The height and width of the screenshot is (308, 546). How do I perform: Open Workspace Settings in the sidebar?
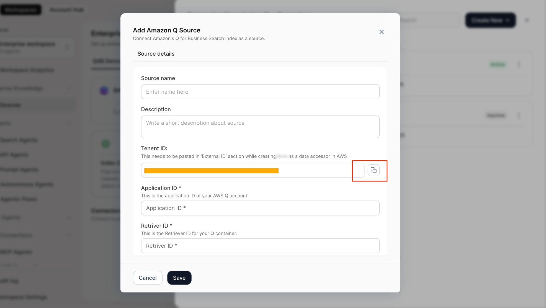click(24, 297)
